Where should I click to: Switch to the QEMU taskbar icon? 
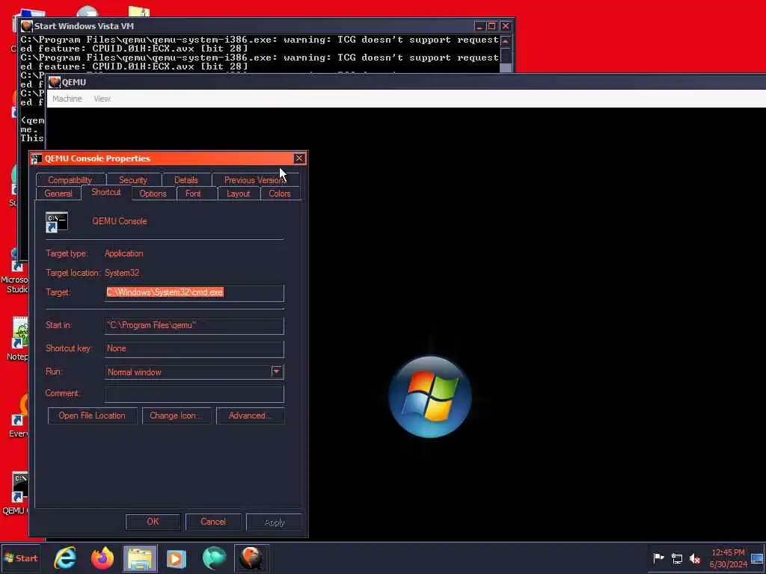coord(251,558)
